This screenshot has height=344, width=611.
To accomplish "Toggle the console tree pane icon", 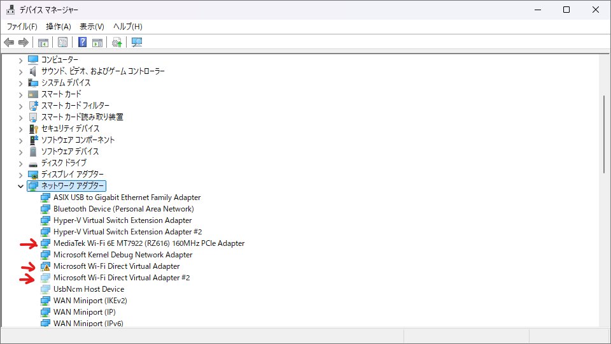I will click(43, 42).
